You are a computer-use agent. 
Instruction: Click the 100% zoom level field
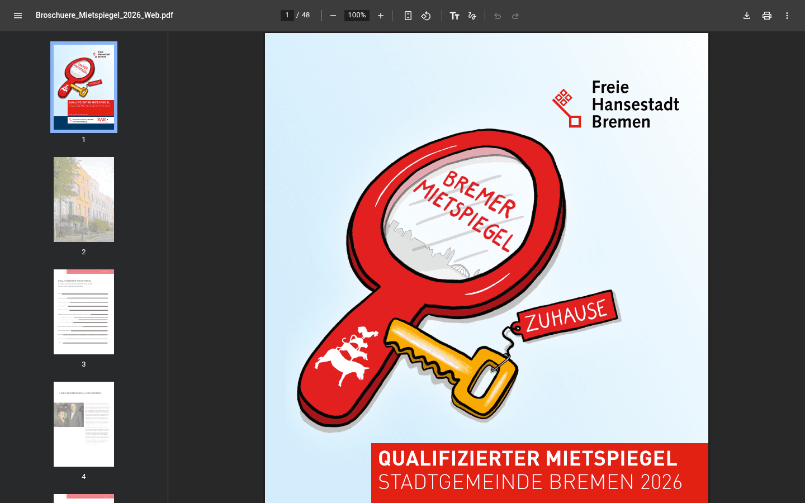[357, 15]
